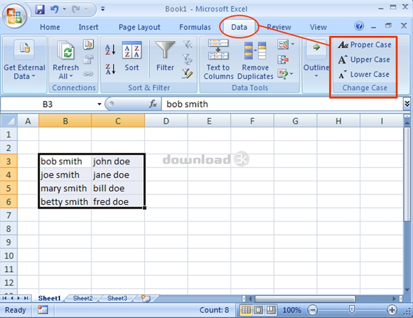Open the Customize Quick Access Toolbar menu
This screenshot has height=318, width=413.
click(102, 9)
